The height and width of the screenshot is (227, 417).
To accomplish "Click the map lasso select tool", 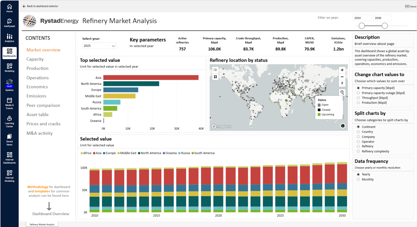I will coord(215,70).
